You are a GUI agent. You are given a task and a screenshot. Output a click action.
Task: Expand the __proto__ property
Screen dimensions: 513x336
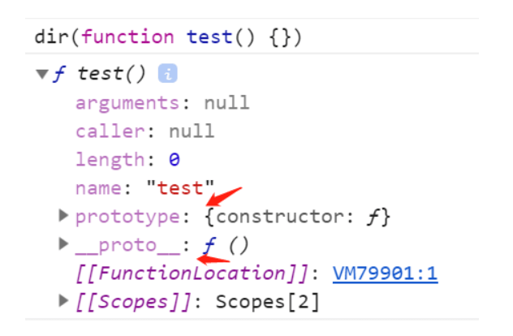click(63, 244)
